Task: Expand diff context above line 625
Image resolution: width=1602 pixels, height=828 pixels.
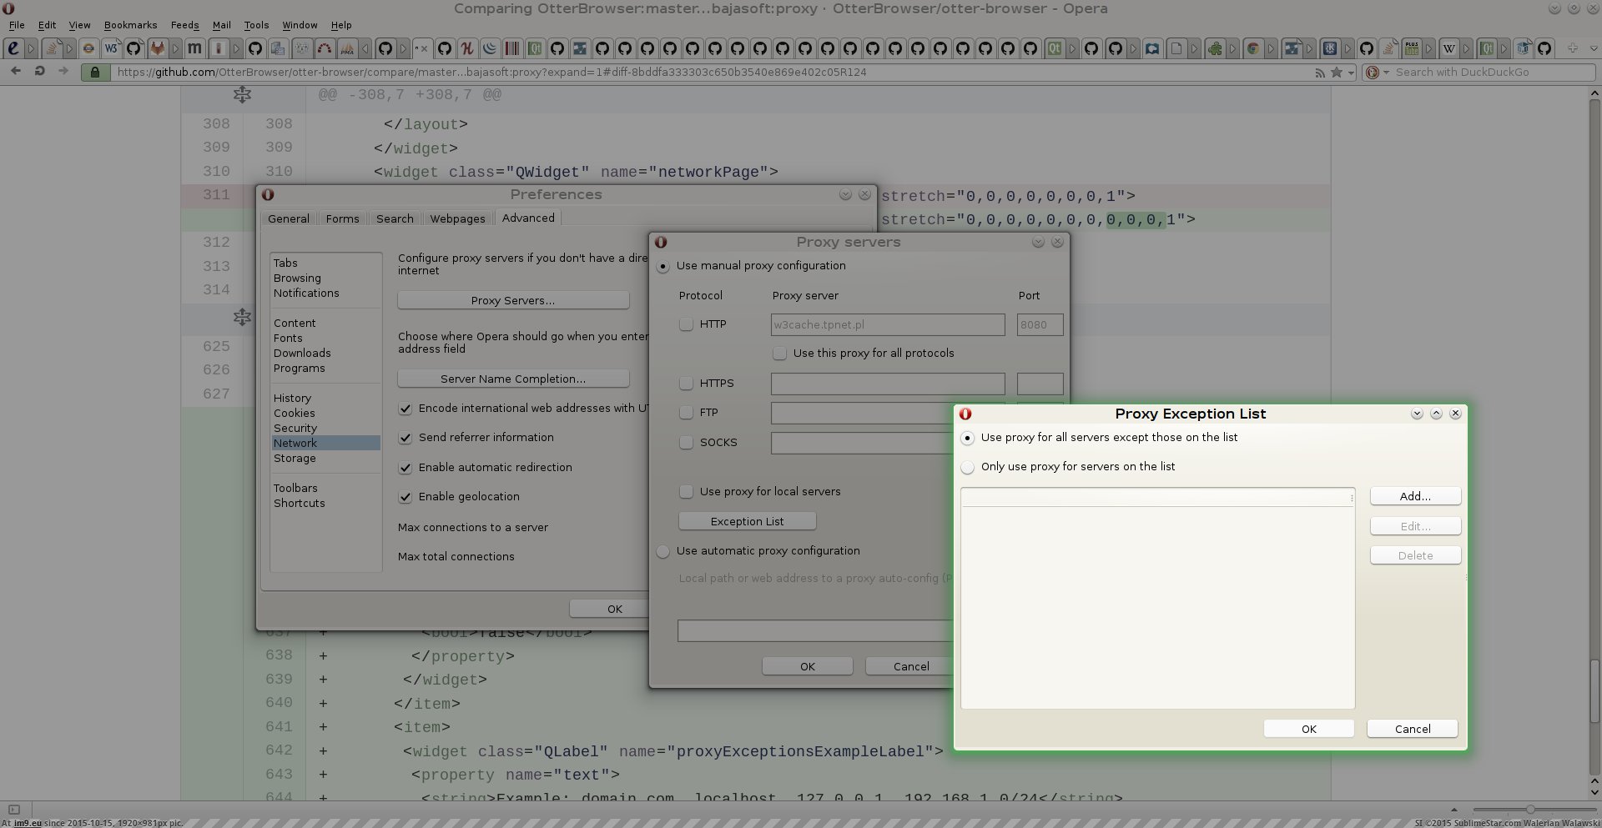Action: pyautogui.click(x=242, y=318)
